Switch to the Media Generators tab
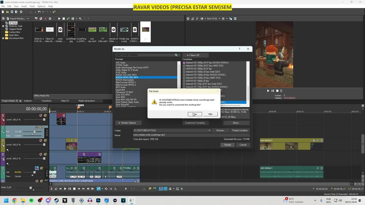365x205 pixels. (x=86, y=101)
